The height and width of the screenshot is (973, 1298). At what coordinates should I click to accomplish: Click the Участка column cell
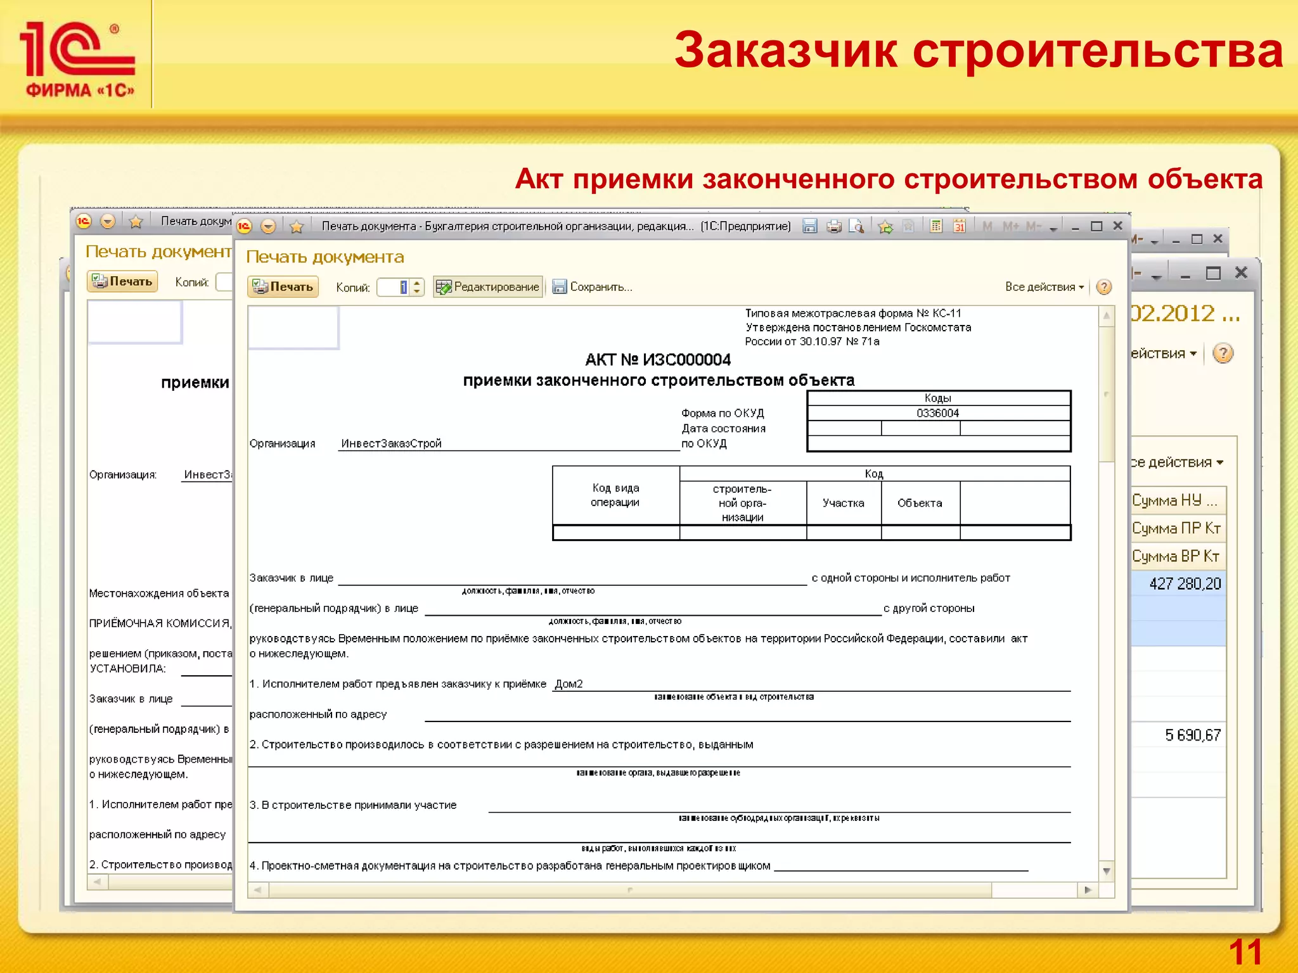tap(844, 503)
